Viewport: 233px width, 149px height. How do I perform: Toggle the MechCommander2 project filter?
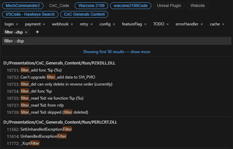point(23,6)
